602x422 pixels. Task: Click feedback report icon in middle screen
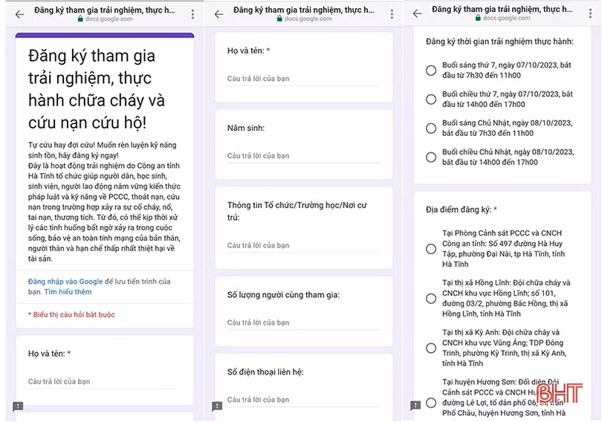pos(217,406)
